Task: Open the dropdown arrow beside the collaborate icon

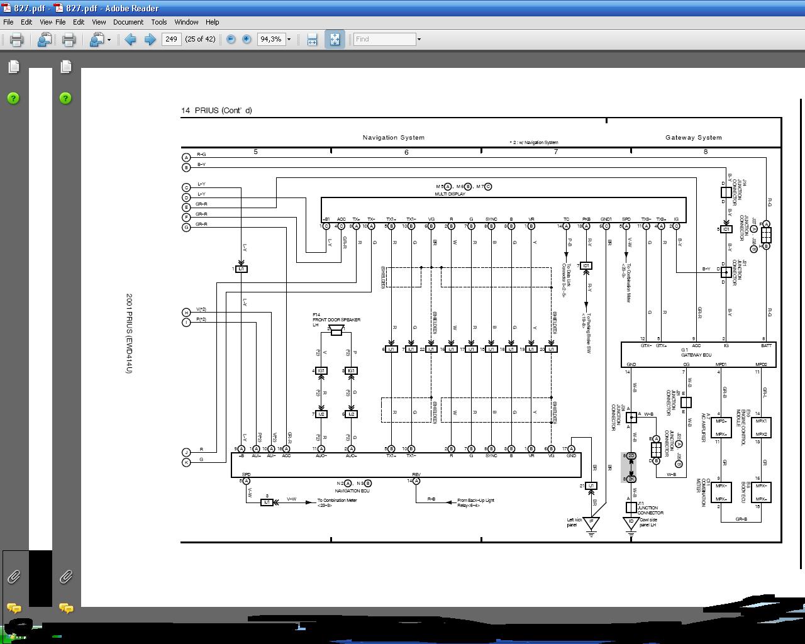Action: tap(109, 40)
